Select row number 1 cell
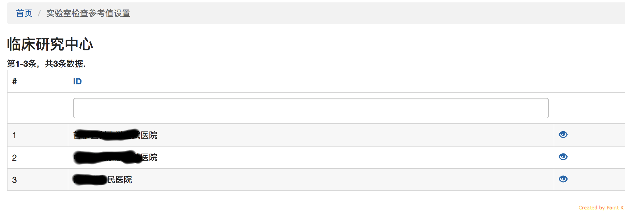The height and width of the screenshot is (212, 625). 14,135
